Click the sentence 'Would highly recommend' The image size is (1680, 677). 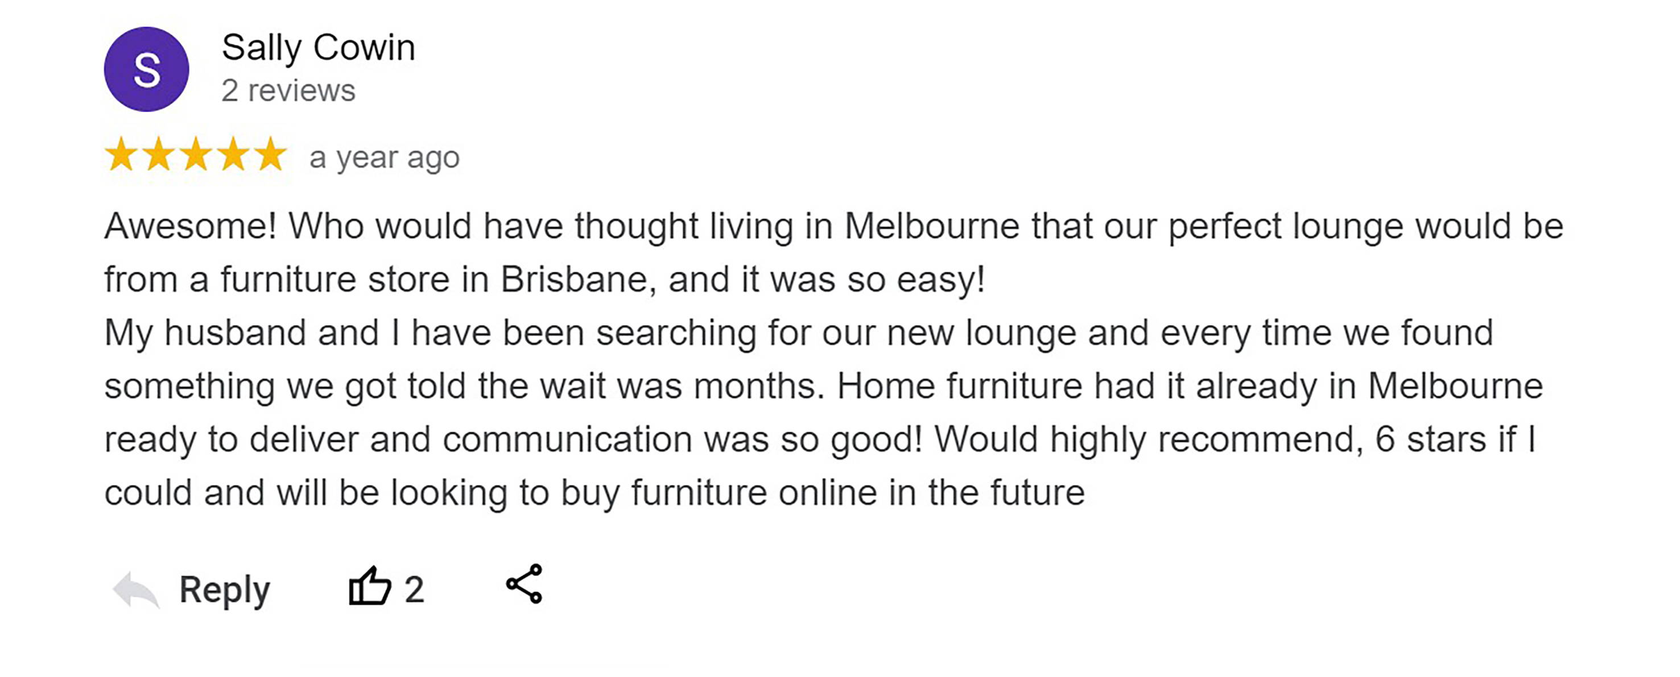click(x=1149, y=440)
